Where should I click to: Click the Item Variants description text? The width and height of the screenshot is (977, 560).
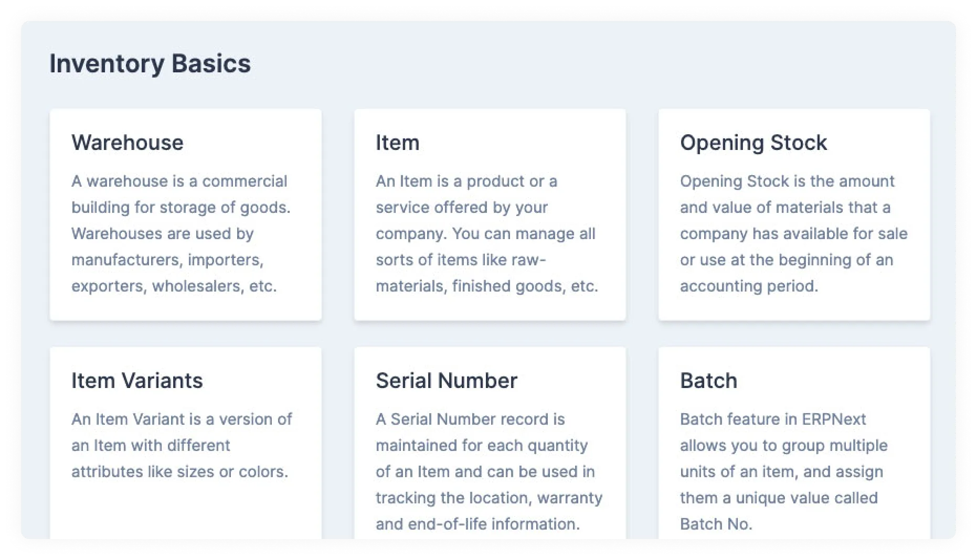pyautogui.click(x=182, y=445)
